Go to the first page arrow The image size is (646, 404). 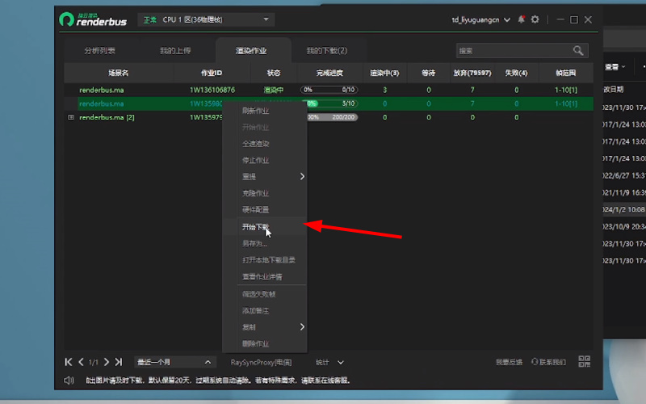tap(69, 362)
